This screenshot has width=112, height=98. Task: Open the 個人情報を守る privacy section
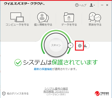pyautogui.click(x=43, y=19)
